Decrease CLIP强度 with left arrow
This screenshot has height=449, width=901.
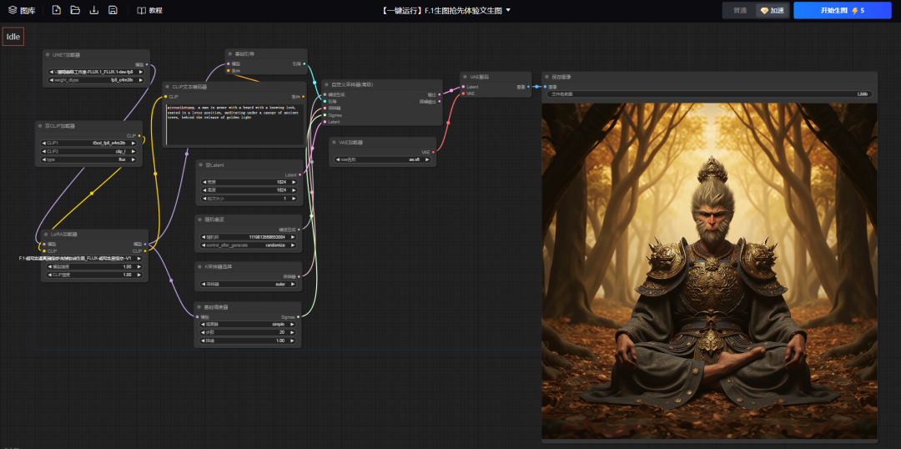49,275
